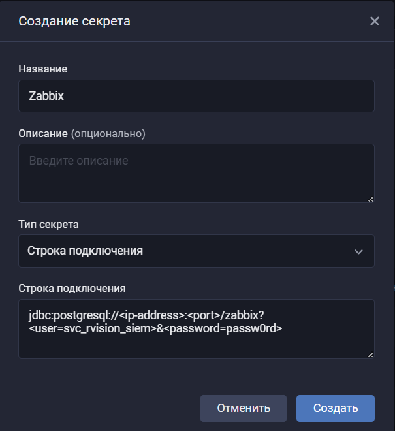
Task: Click the description field resize handle
Action: (371, 199)
